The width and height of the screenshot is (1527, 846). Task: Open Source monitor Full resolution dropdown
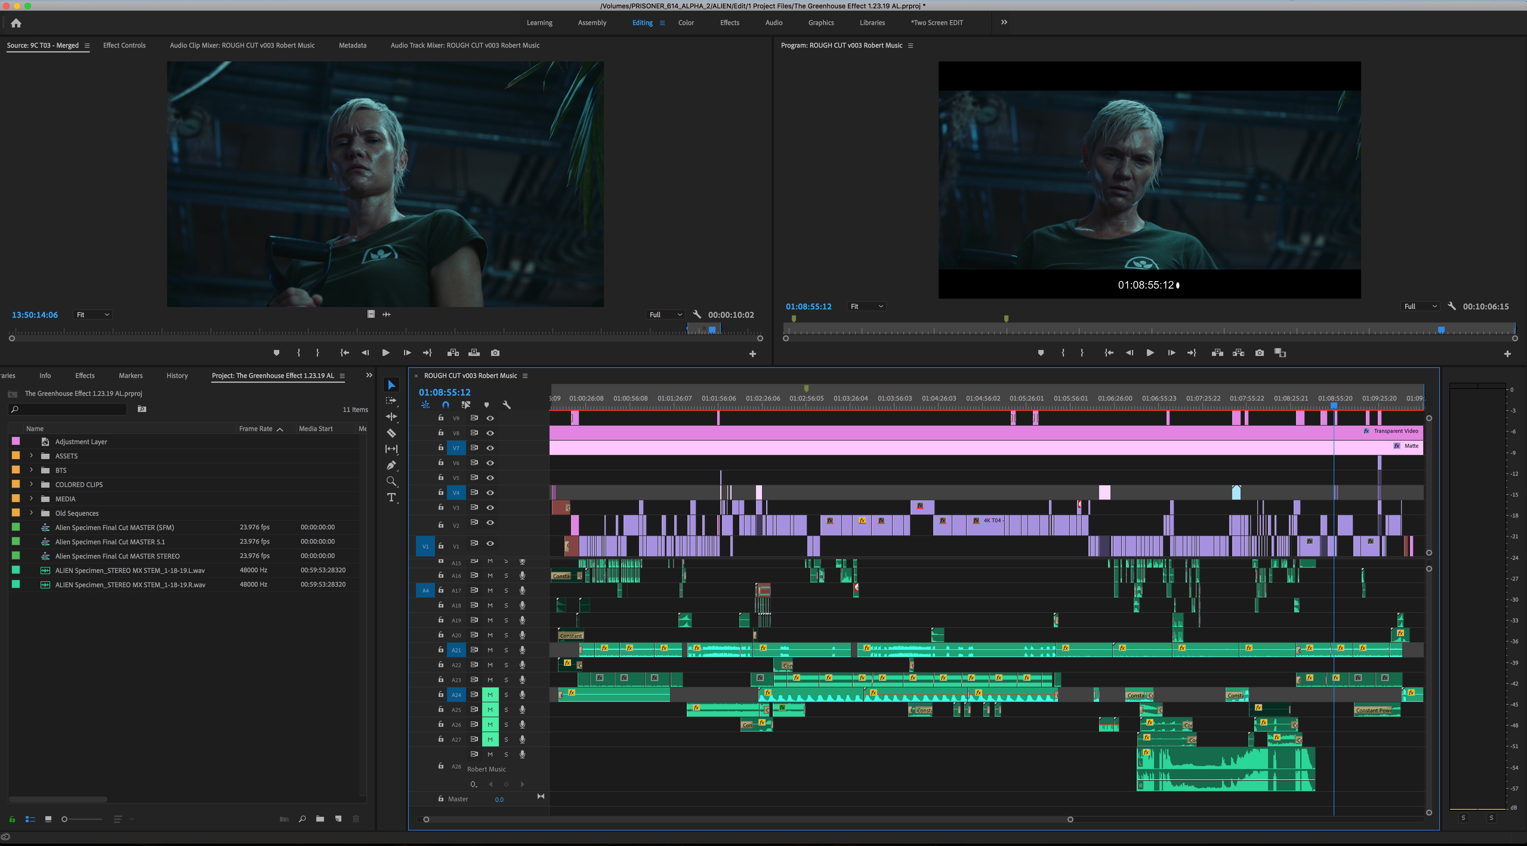pos(665,314)
